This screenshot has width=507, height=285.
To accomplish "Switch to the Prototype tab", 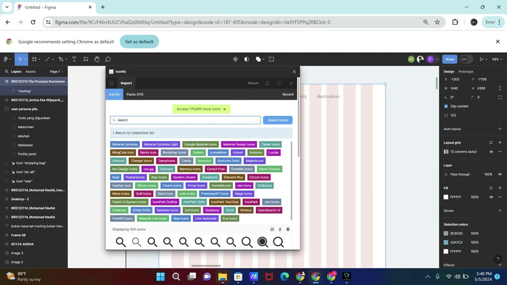I will pos(466,72).
